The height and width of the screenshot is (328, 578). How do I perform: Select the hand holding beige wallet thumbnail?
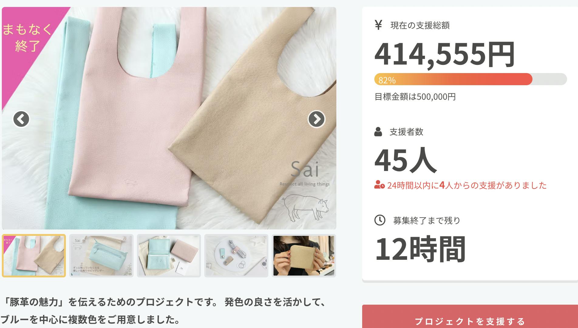[x=304, y=256]
